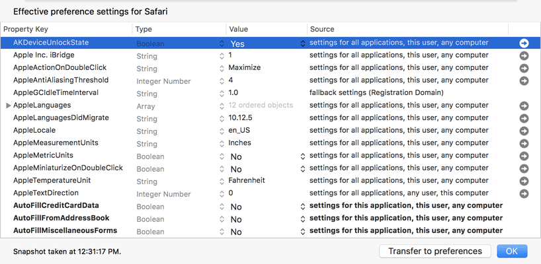Select AppleTemperatureUnit property key
This screenshot has height=264, width=541.
[x=52, y=180]
